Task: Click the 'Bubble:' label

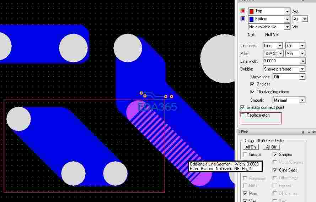Action: click(246, 69)
